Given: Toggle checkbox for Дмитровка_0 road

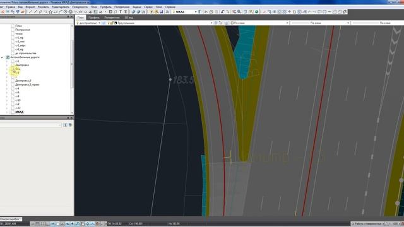Looking at the screenshot, I should (x=13, y=81).
